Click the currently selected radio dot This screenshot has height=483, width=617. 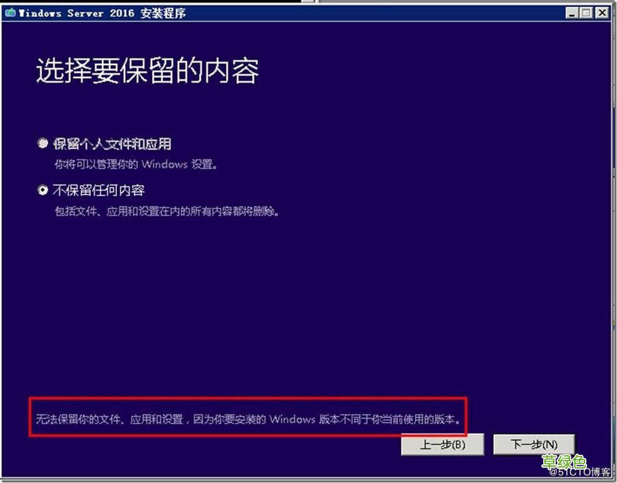43,190
